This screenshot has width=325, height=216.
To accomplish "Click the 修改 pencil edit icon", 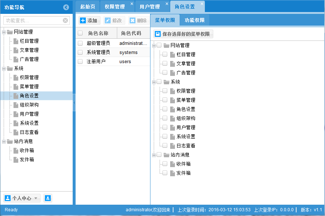I will click(108, 20).
